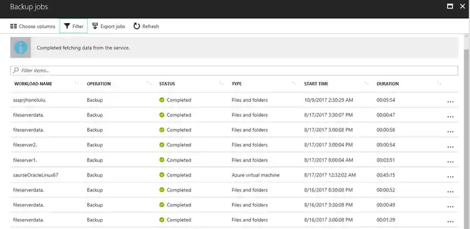Open more options for fileserver1 row
The height and width of the screenshot is (229, 470).
click(x=450, y=162)
